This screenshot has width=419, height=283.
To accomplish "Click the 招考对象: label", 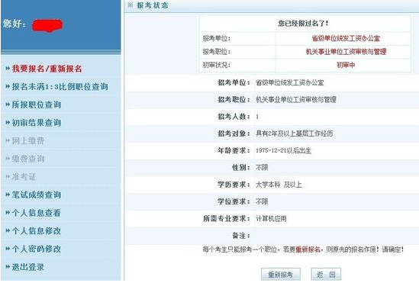I will coord(234,133).
